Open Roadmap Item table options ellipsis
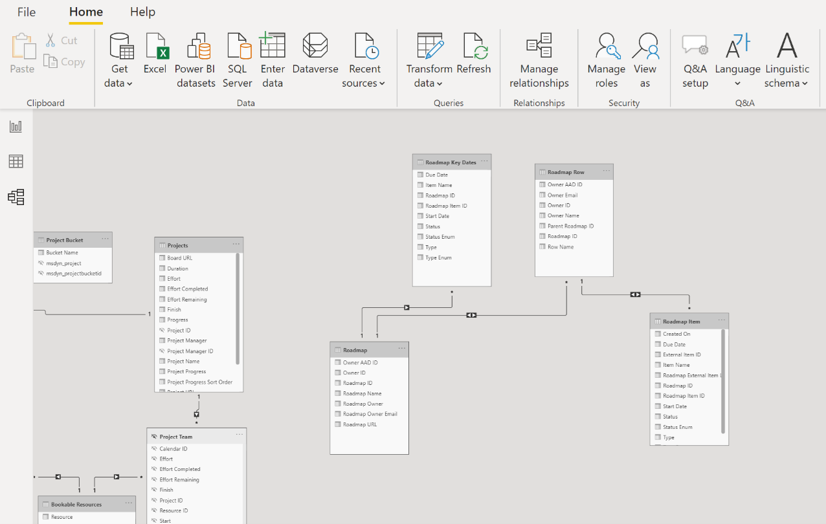826x524 pixels. [x=721, y=320]
